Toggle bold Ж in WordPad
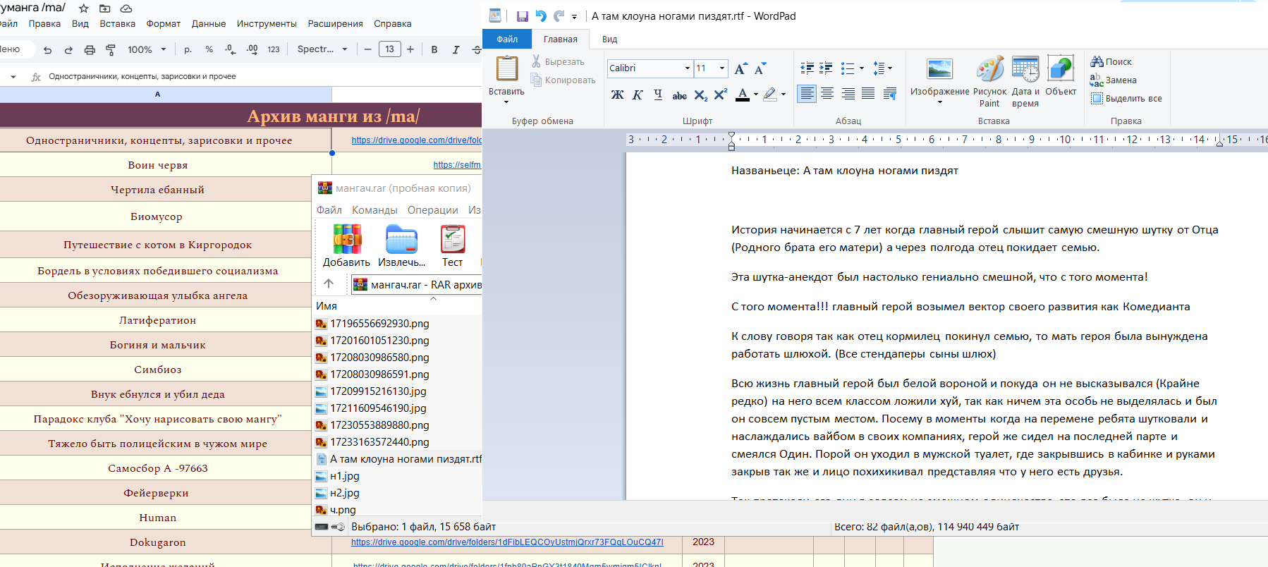This screenshot has height=567, width=1268. (x=617, y=94)
